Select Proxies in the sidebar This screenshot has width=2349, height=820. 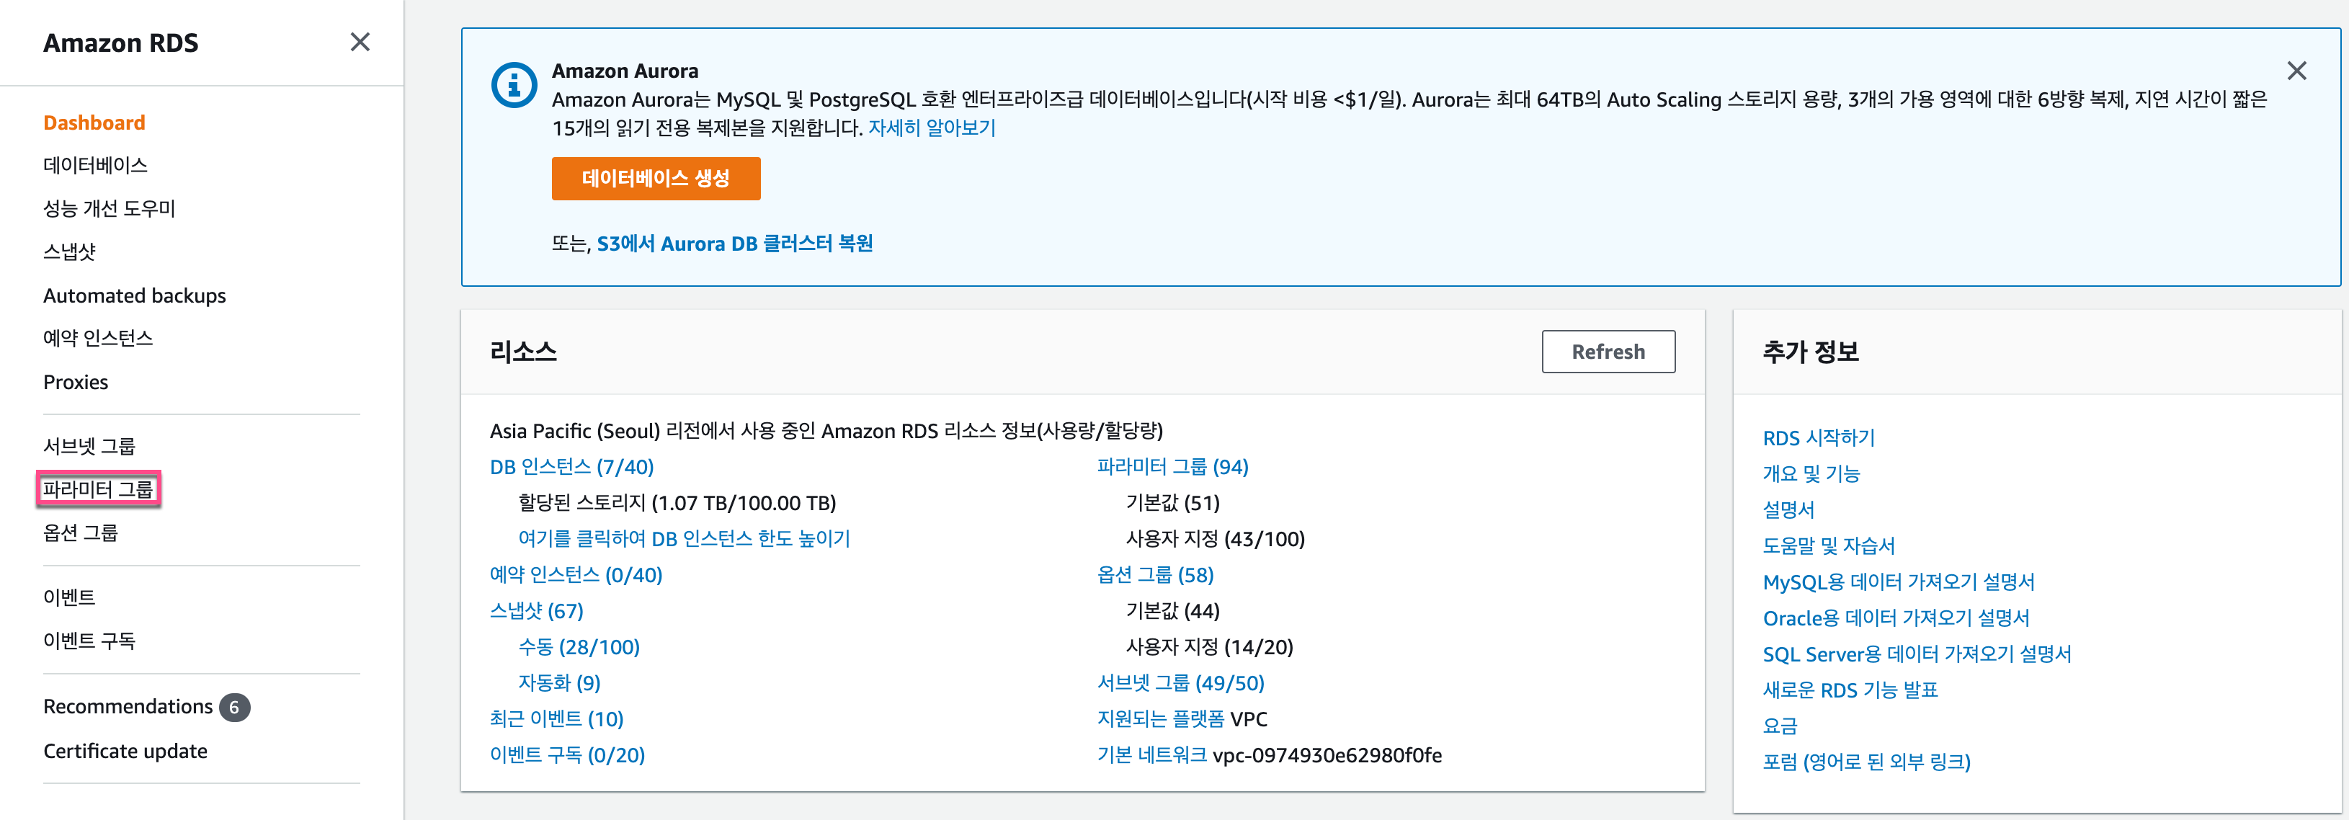[x=76, y=382]
